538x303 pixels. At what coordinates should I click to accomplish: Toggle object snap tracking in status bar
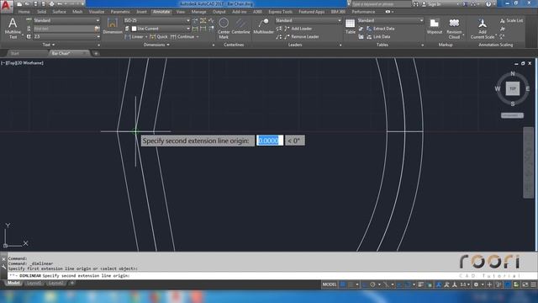point(399,284)
